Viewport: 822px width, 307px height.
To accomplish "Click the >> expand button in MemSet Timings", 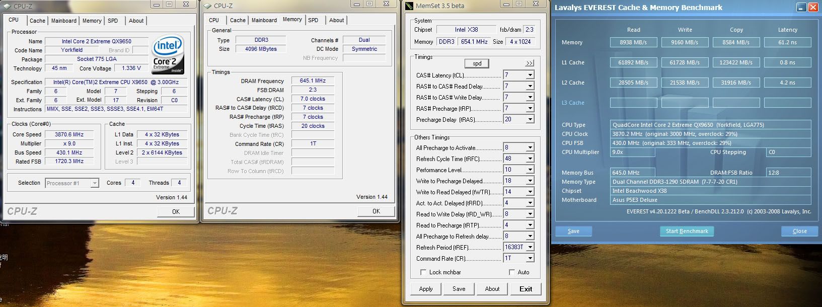I will [x=529, y=63].
